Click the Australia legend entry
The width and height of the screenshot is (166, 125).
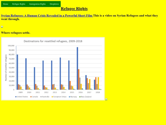coord(45,97)
